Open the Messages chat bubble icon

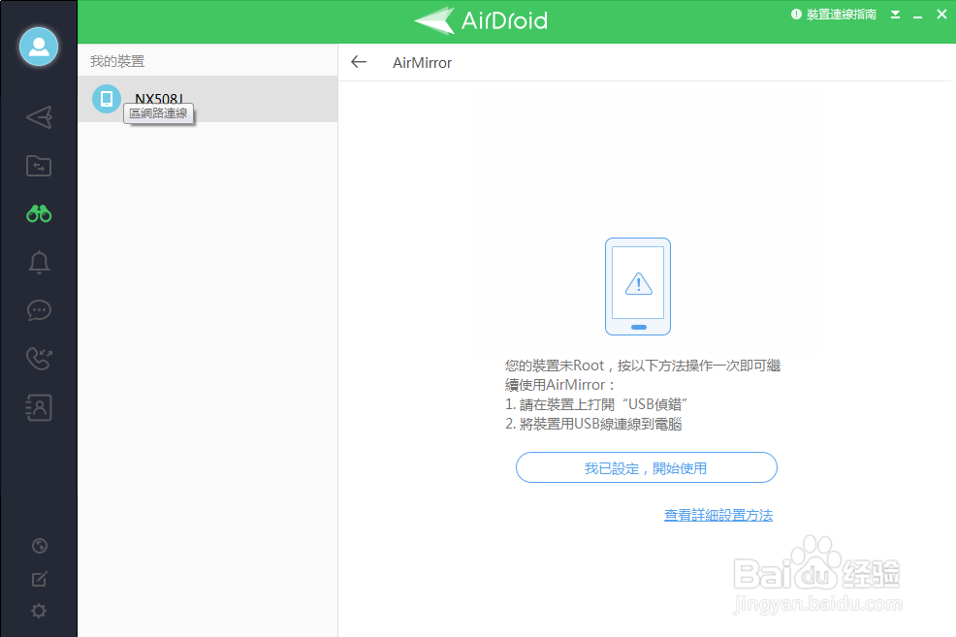point(39,310)
